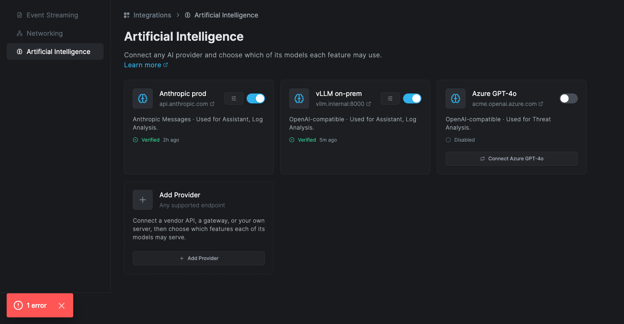Image resolution: width=624 pixels, height=324 pixels.
Task: Click the Azure GPT-4o card title
Action: coord(495,94)
